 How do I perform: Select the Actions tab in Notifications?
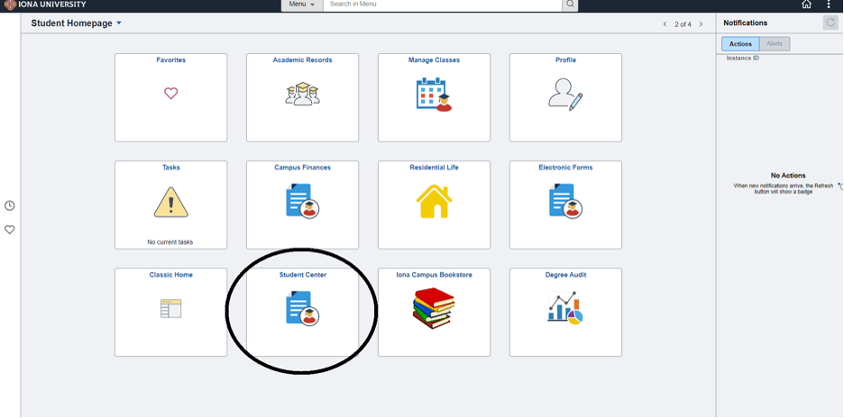tap(740, 43)
